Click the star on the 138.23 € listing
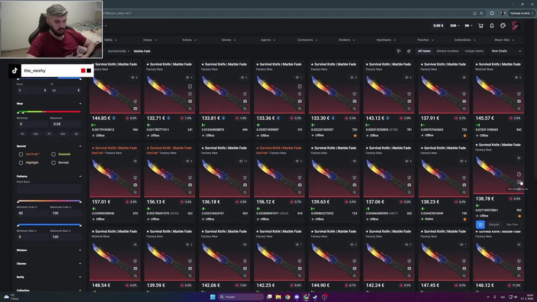Viewport: 537px width, 302px height. click(464, 219)
